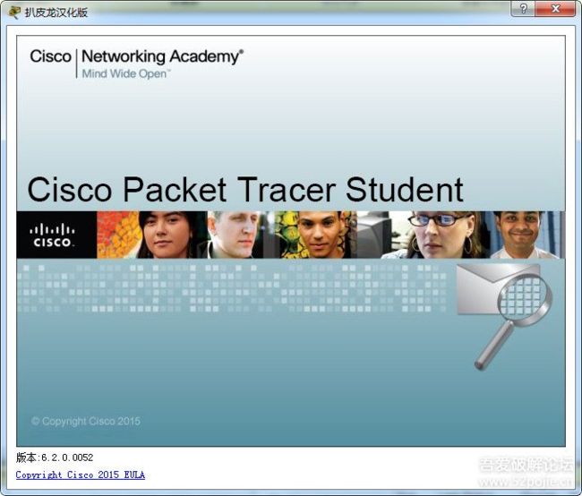
Task: Open the Copyright Cisco 2015 EULA link
Action: pyautogui.click(x=81, y=475)
